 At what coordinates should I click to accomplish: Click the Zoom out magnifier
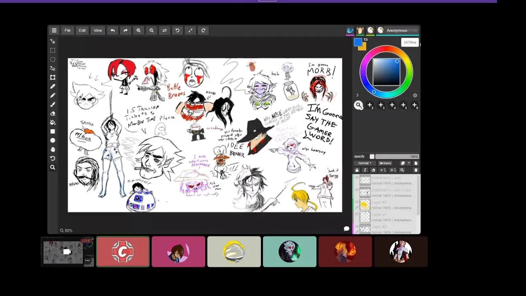(x=152, y=30)
